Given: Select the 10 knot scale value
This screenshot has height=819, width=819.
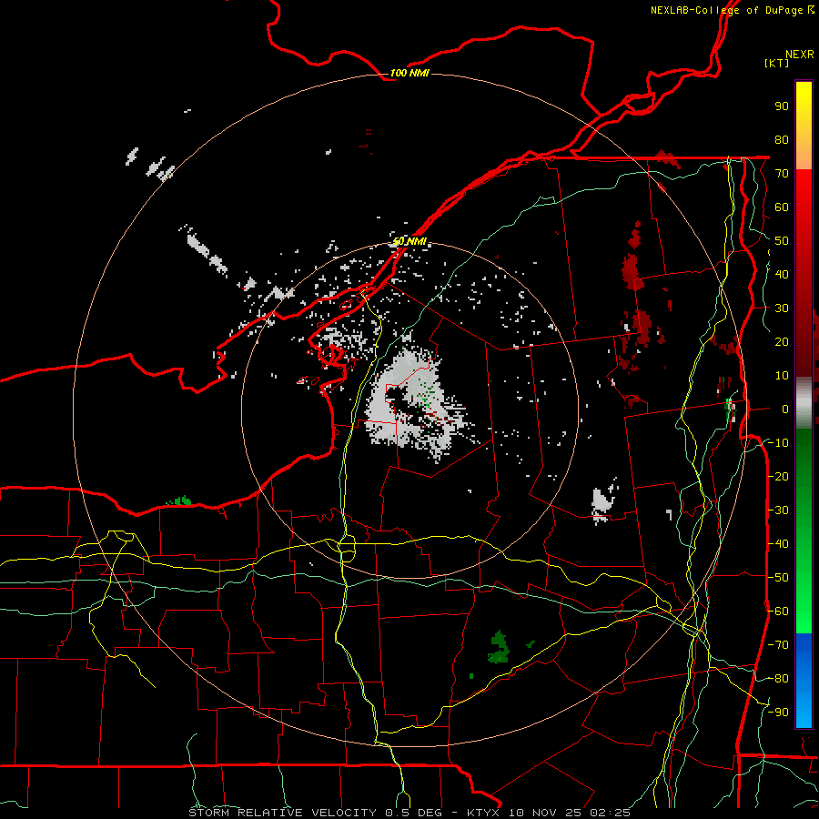Looking at the screenshot, I should tap(782, 376).
